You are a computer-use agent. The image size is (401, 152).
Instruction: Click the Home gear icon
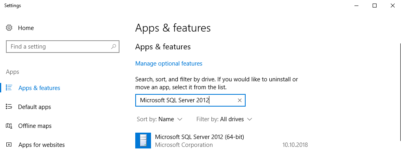(x=9, y=28)
